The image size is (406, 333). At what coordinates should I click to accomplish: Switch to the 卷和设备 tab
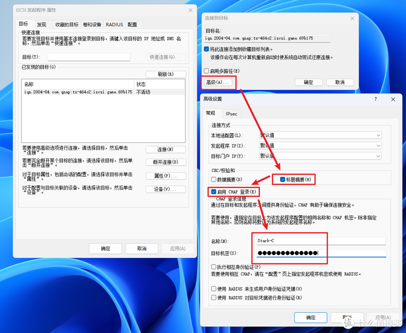point(92,24)
